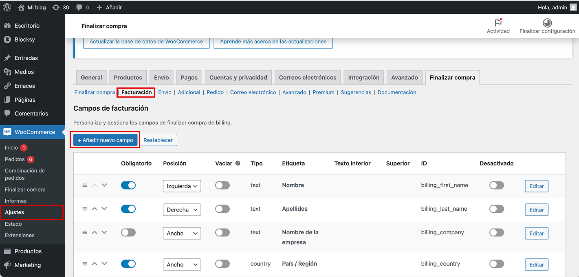579x277 pixels.
Task: Open the Documentación subsection link
Action: tap(397, 92)
